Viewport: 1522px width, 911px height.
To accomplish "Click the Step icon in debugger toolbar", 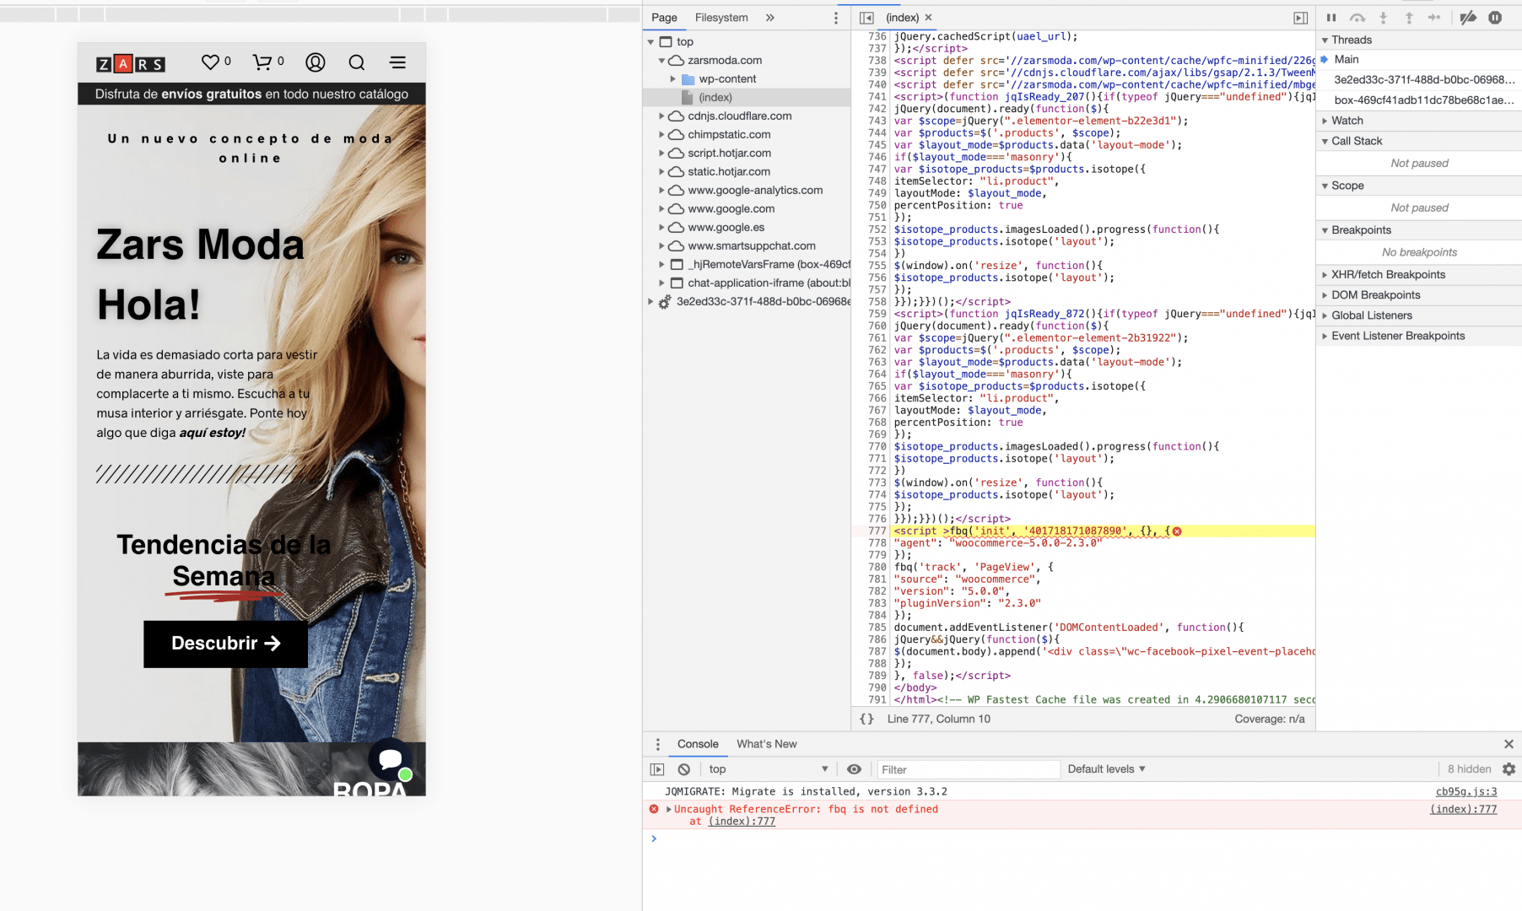I will coord(1434,18).
